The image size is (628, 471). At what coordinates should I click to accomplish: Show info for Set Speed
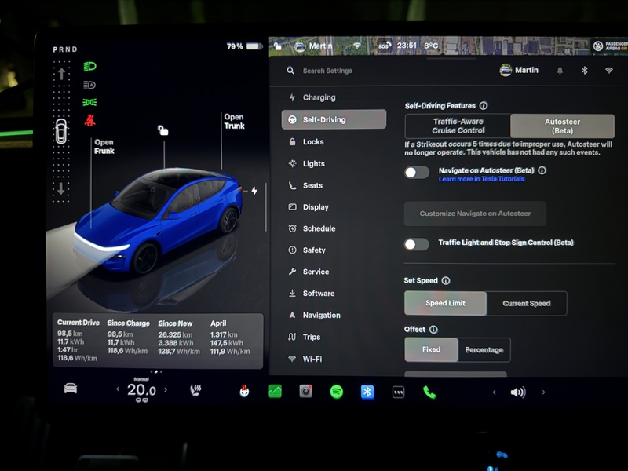tap(446, 280)
